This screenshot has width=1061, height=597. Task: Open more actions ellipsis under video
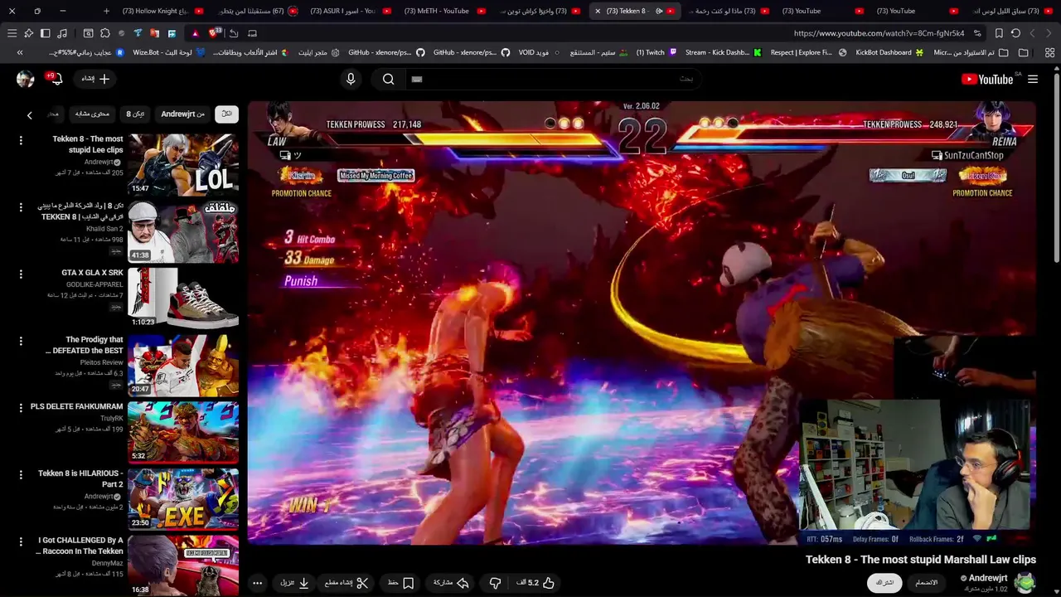click(x=257, y=583)
